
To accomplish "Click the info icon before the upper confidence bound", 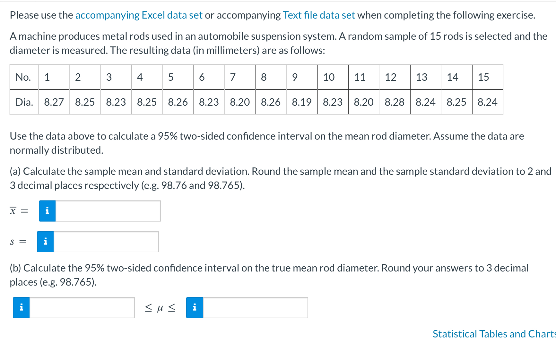I will pos(194,307).
